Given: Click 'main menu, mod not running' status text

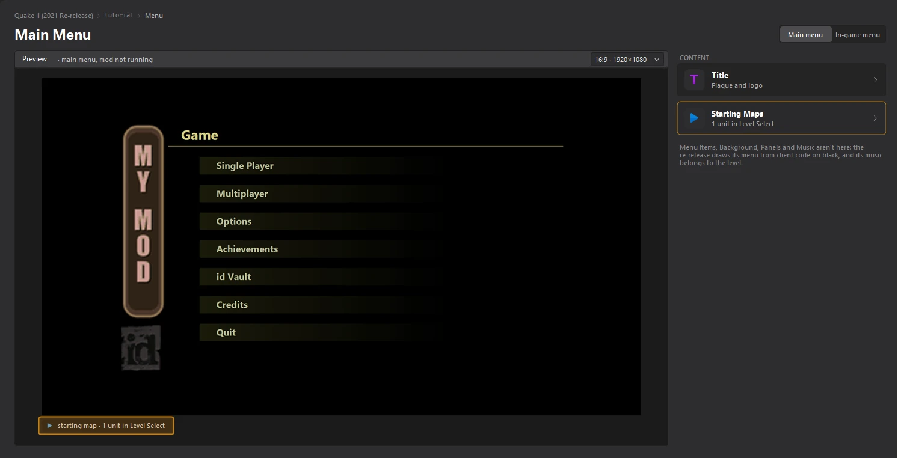Looking at the screenshot, I should click(106, 60).
